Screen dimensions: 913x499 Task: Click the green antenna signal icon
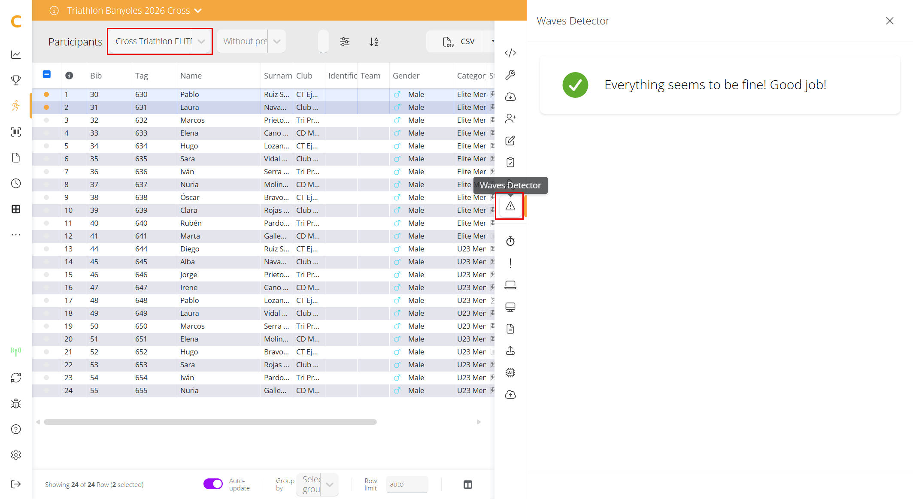coord(16,352)
